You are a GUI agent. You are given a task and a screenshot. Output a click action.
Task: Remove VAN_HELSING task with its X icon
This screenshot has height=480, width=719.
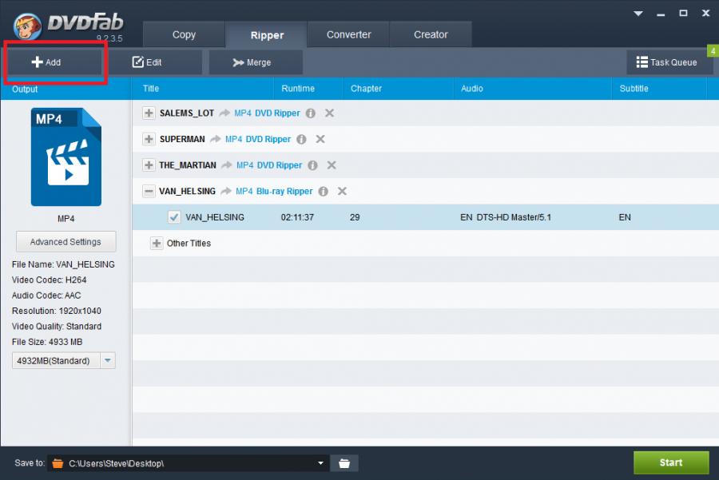pos(342,192)
